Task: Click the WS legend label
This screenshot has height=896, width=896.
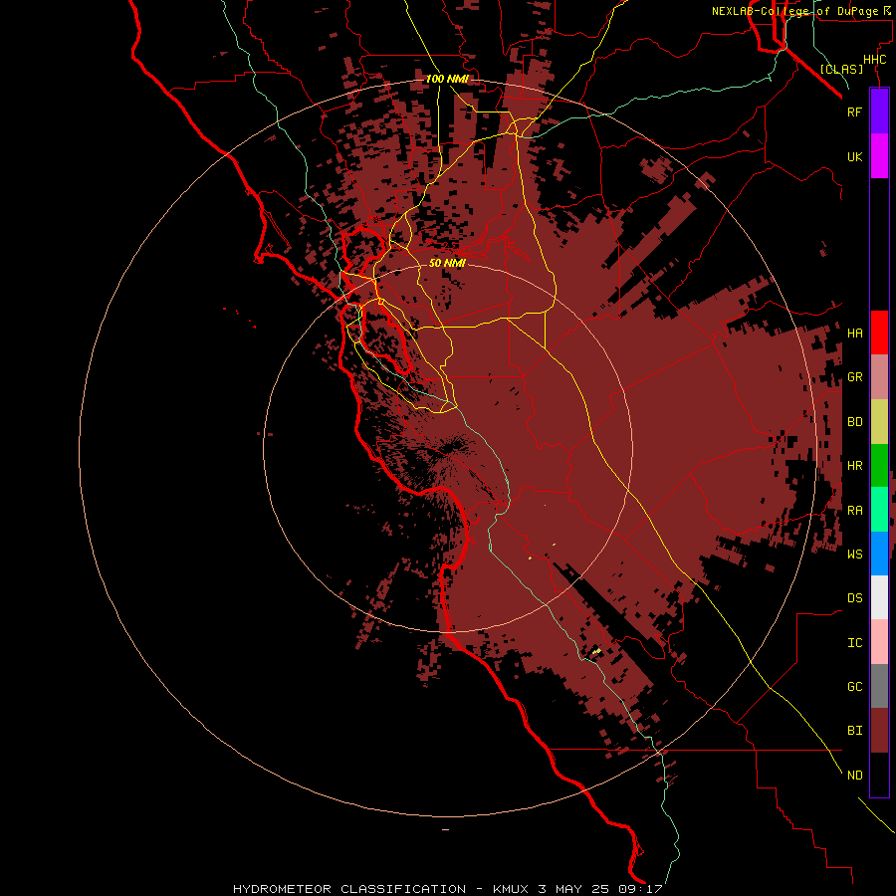Action: [855, 555]
